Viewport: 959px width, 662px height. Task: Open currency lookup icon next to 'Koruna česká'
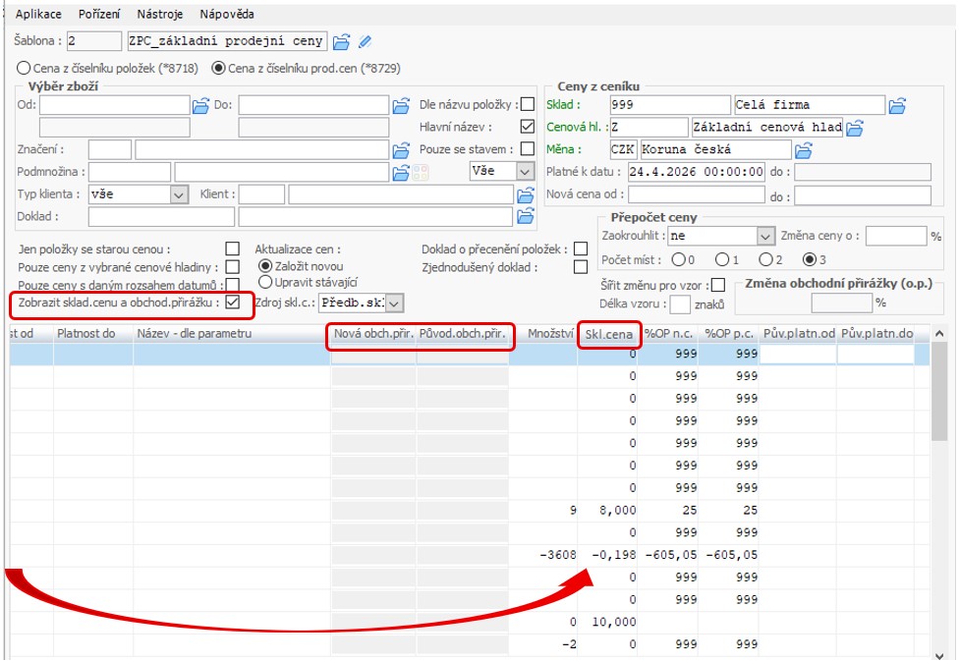(805, 150)
